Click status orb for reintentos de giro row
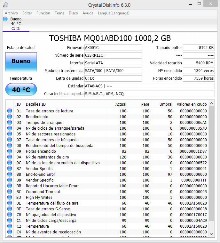The width and height of the screenshot is (220, 243). (x=10, y=157)
